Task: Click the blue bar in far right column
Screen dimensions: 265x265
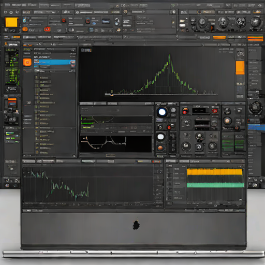Action: pyautogui.click(x=256, y=127)
